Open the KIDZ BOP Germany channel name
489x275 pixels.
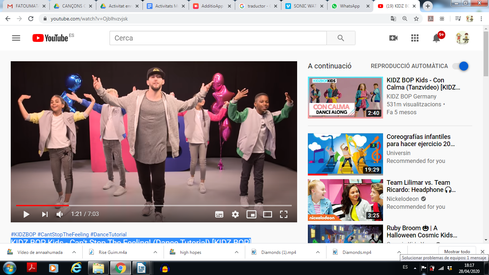tap(411, 96)
